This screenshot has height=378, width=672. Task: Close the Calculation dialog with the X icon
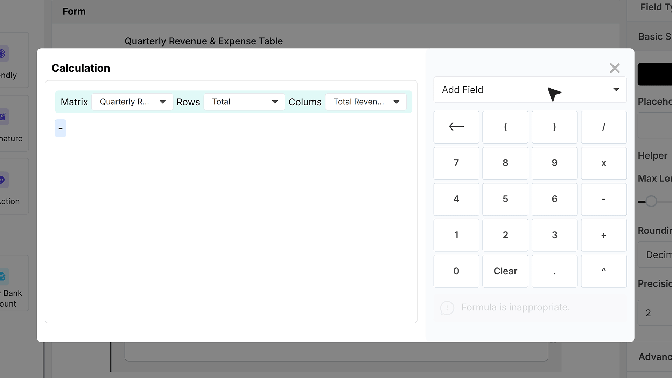615,68
